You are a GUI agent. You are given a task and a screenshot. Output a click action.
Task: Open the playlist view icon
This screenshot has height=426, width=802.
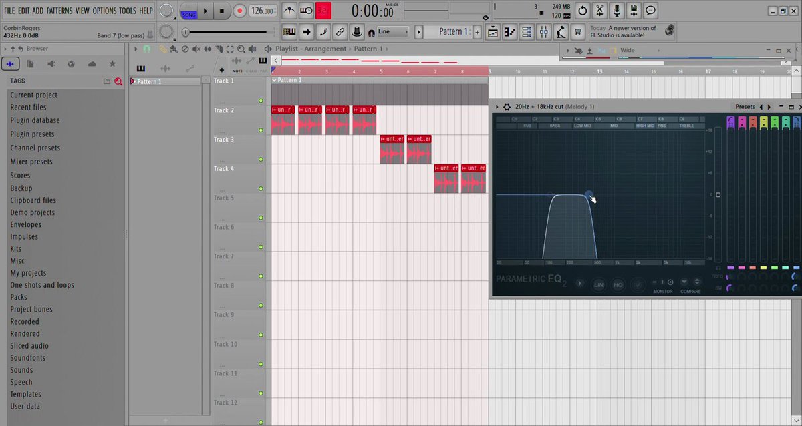click(493, 31)
